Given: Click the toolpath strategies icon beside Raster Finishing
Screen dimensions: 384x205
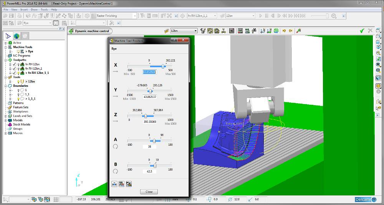Looking at the screenshot, I should [x=87, y=16].
